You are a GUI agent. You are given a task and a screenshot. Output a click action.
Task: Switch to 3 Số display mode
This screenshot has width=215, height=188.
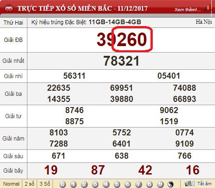click(x=45, y=184)
